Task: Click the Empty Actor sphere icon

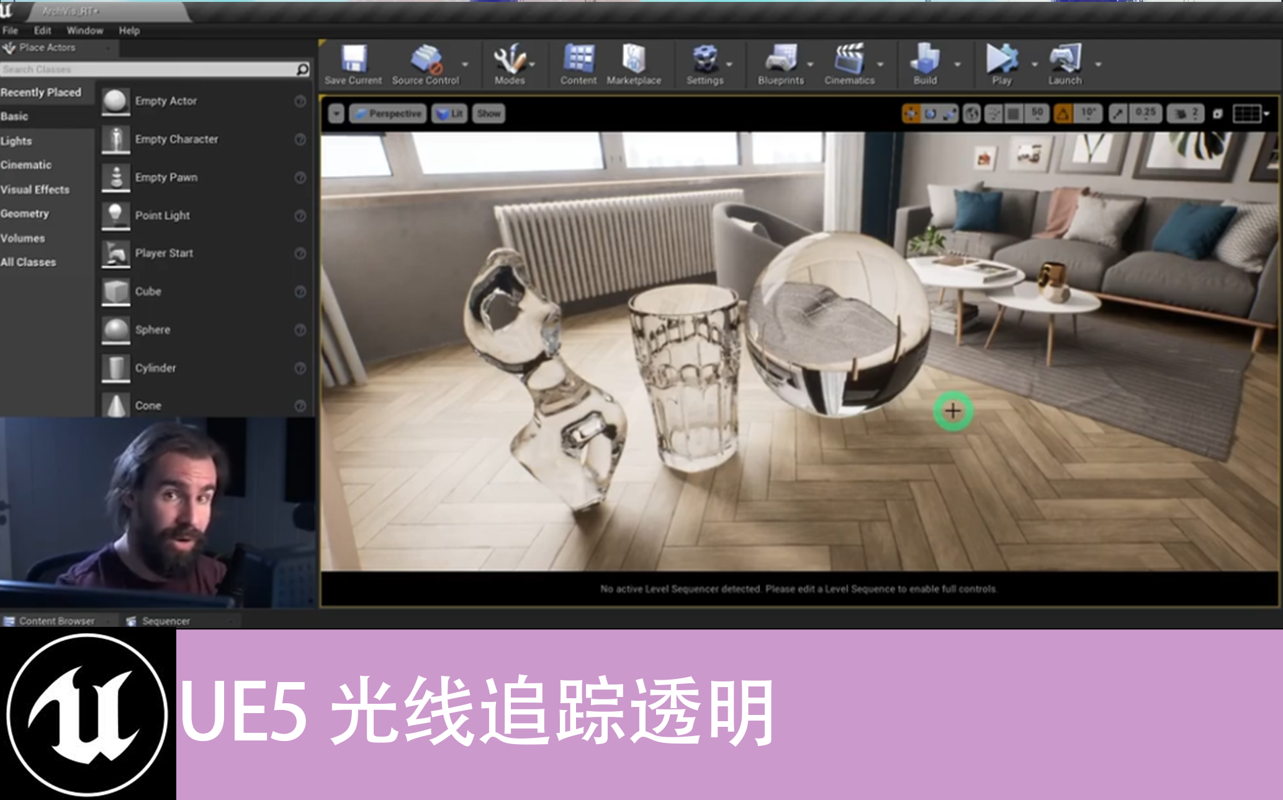Action: point(115,101)
